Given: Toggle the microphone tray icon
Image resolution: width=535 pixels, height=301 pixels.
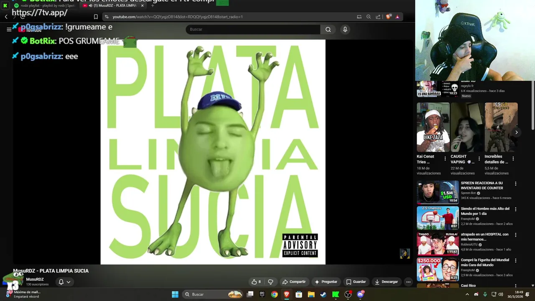Looking at the screenshot, I should (x=485, y=294).
